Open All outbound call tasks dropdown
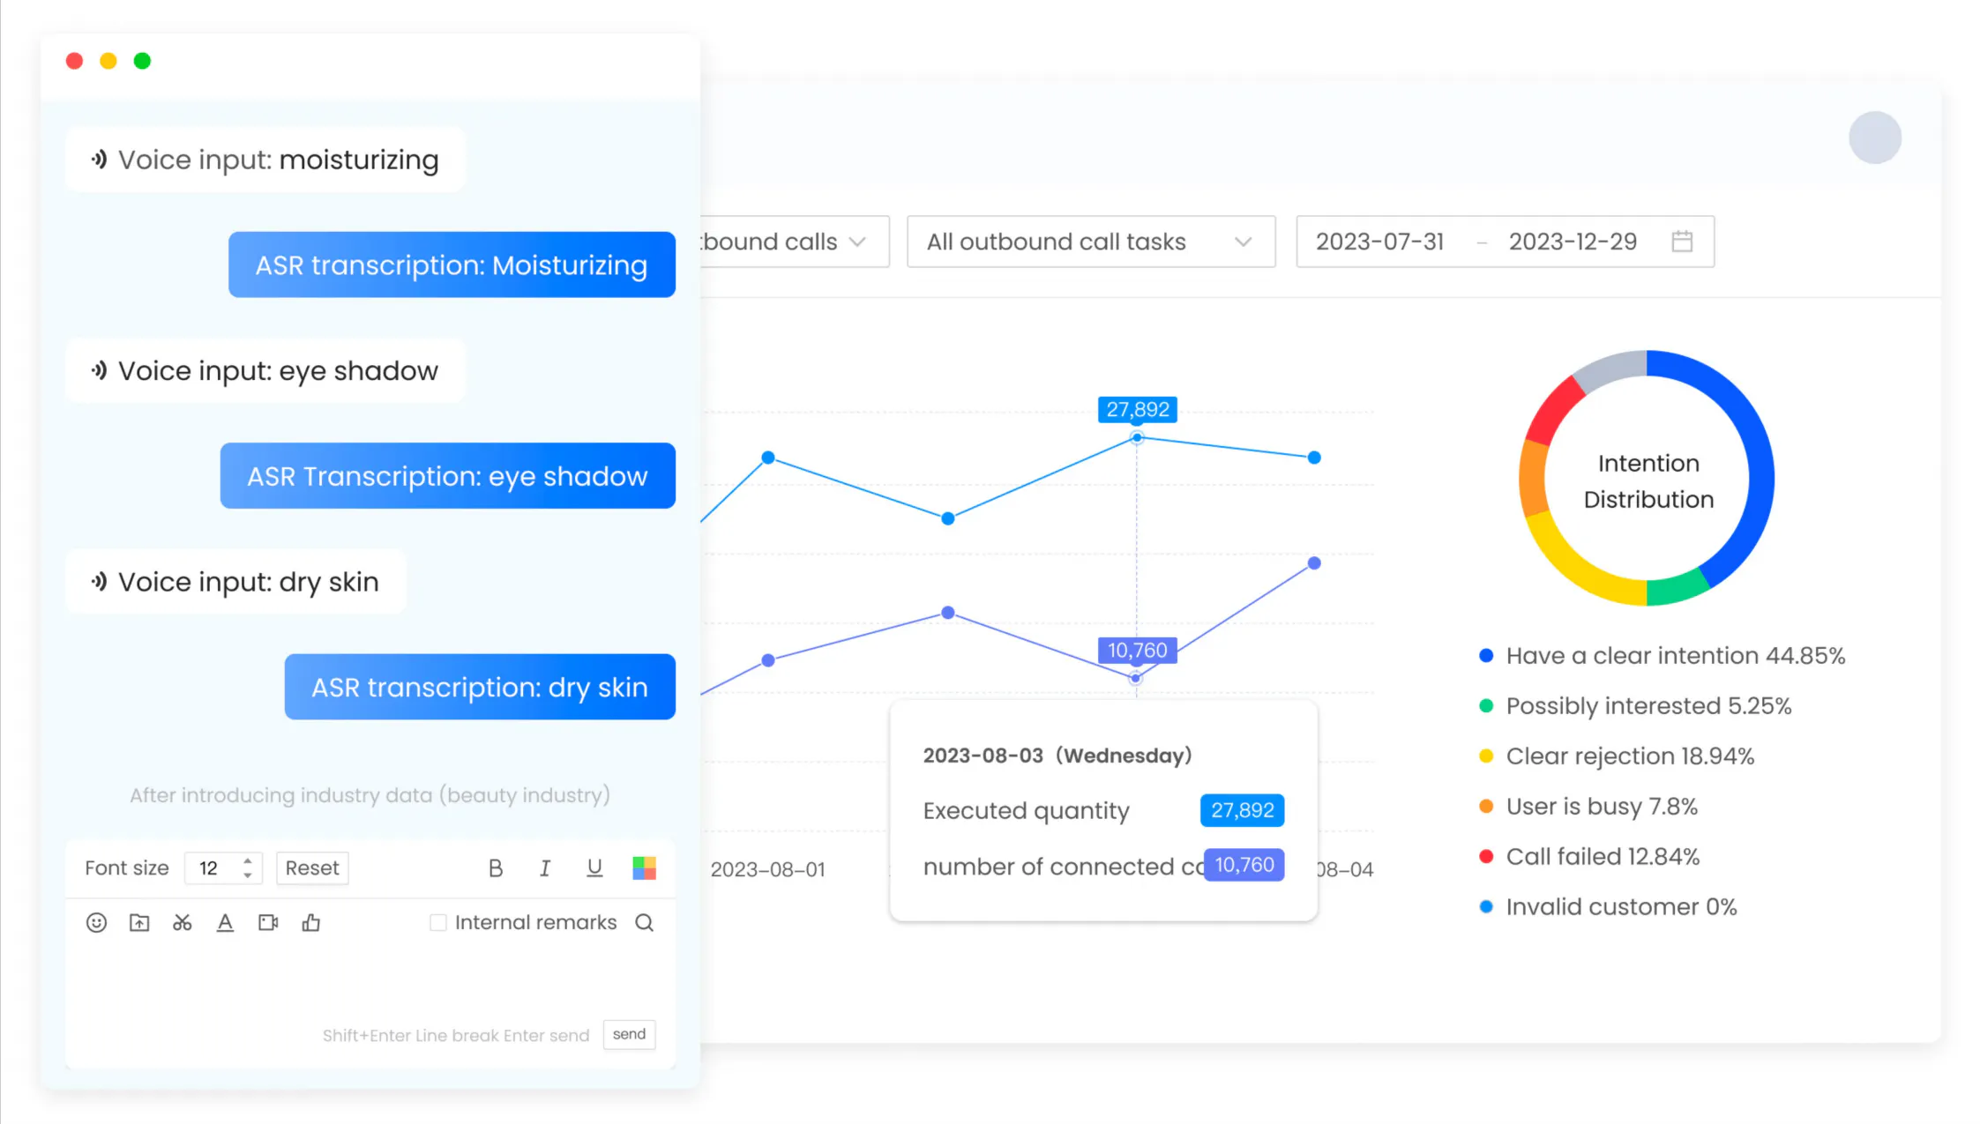 [x=1091, y=242]
